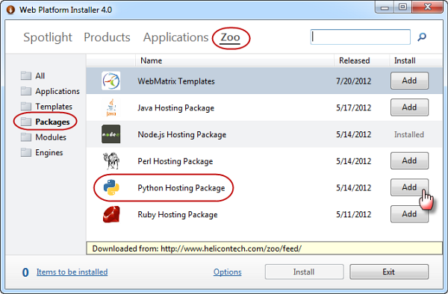Viewport: 448px width, 294px height.
Task: Click the Perl camel icon
Action: point(111,160)
